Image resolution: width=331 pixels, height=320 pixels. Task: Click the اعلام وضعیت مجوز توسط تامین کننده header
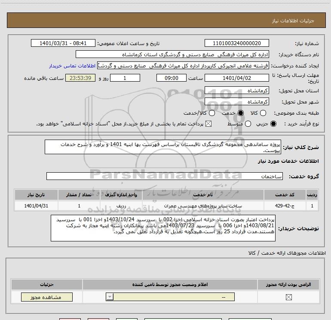tap(170, 284)
